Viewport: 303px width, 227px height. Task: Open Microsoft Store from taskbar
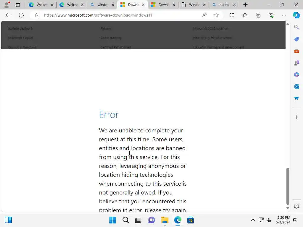(191, 220)
